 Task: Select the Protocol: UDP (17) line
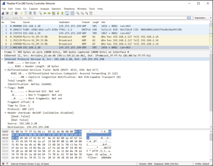21,109
